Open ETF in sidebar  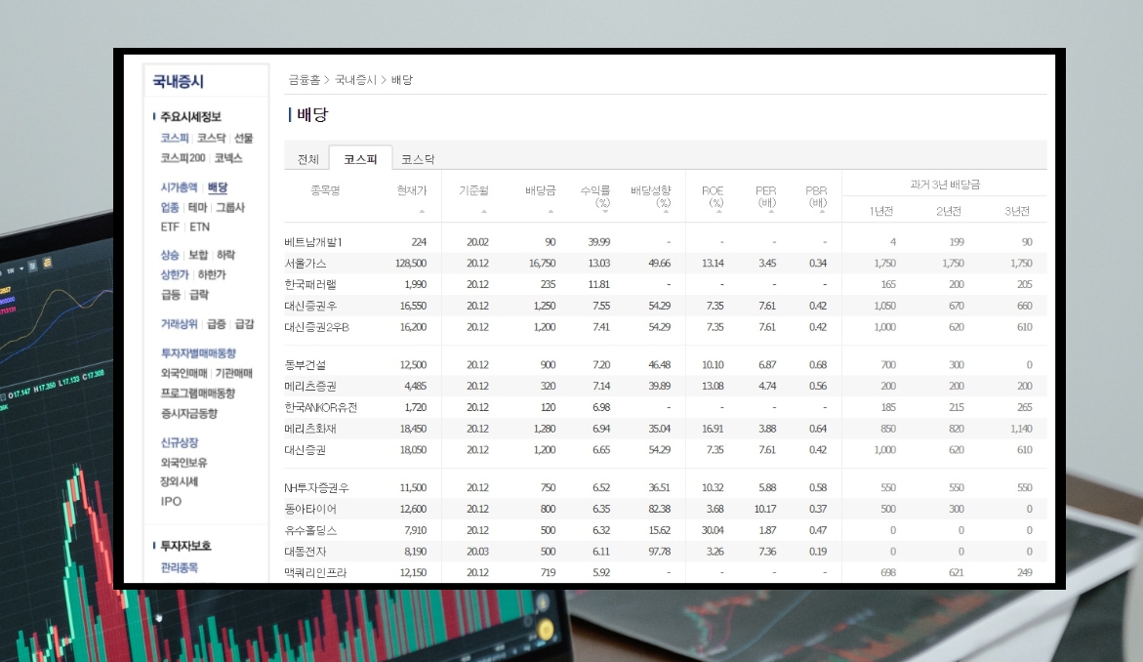[170, 227]
